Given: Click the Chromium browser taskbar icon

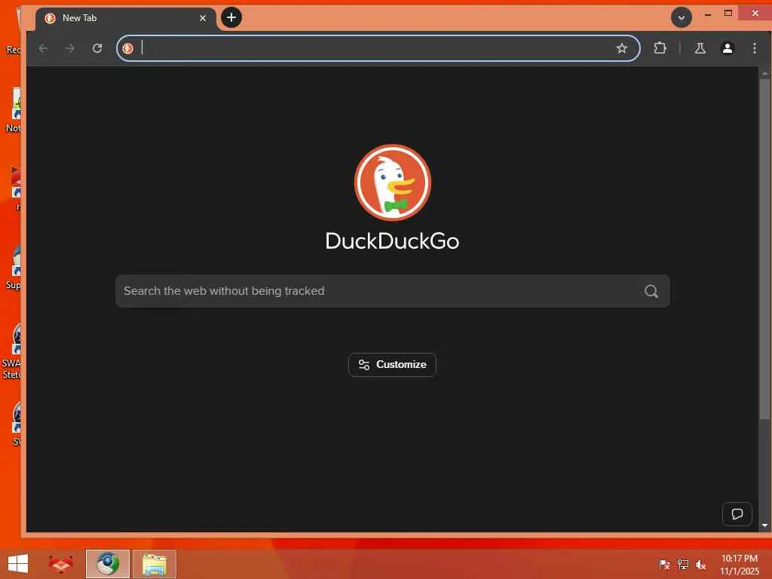Looking at the screenshot, I should click(x=107, y=564).
